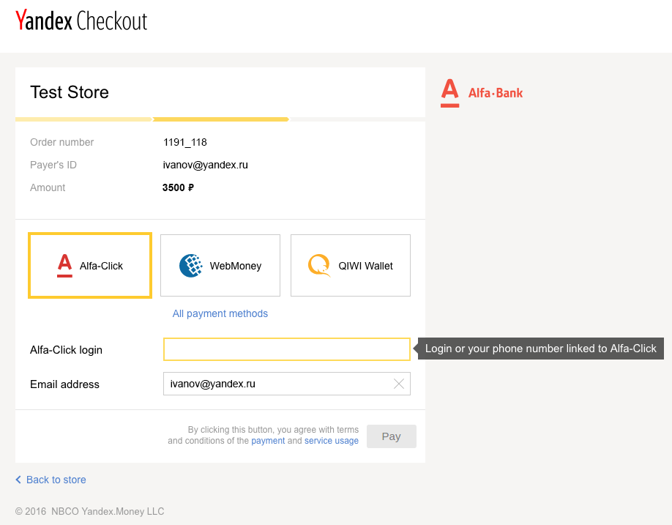Viewport: 672px width, 525px height.
Task: Click the order number value 1191_118
Action: pos(185,142)
